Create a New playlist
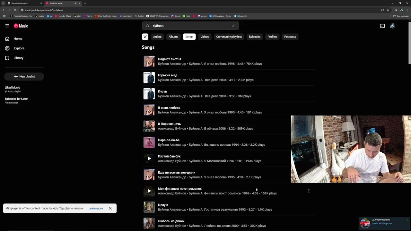Screen dimensions: 411x231 coord(24,76)
